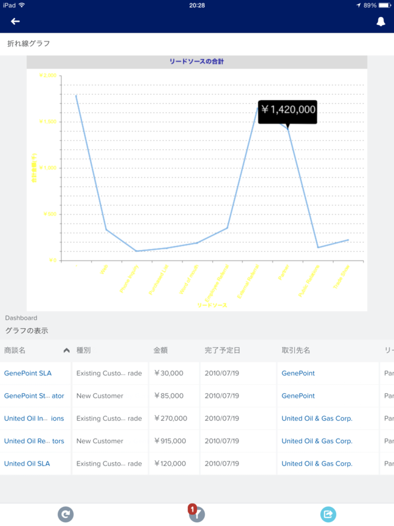Image resolution: width=394 pixels, height=526 pixels.
Task: Tap the 取引先名 column header
Action: tap(296, 350)
